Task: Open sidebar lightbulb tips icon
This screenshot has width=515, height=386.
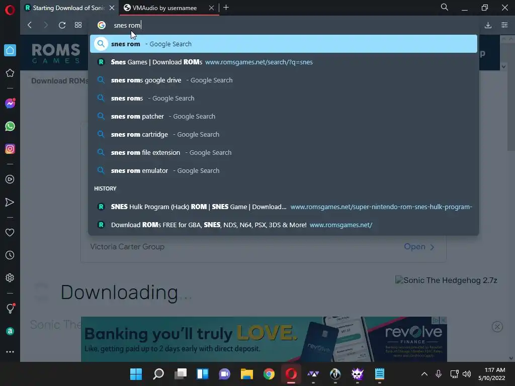Action: [10, 308]
